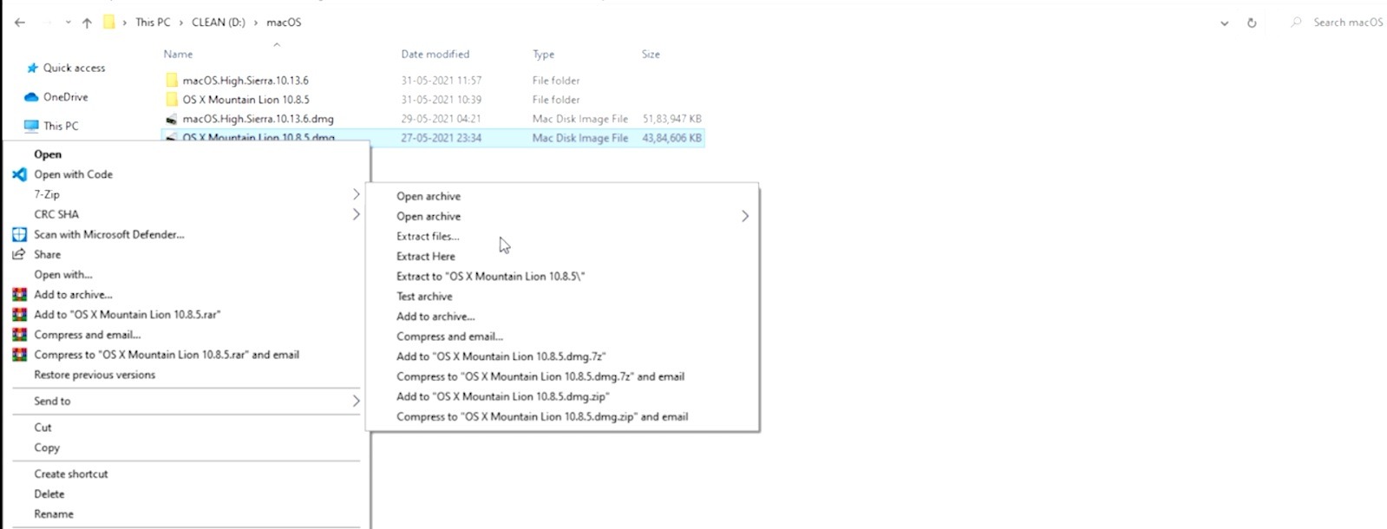Choose Rename from the context menu
The height and width of the screenshot is (529, 1387).
tap(54, 513)
